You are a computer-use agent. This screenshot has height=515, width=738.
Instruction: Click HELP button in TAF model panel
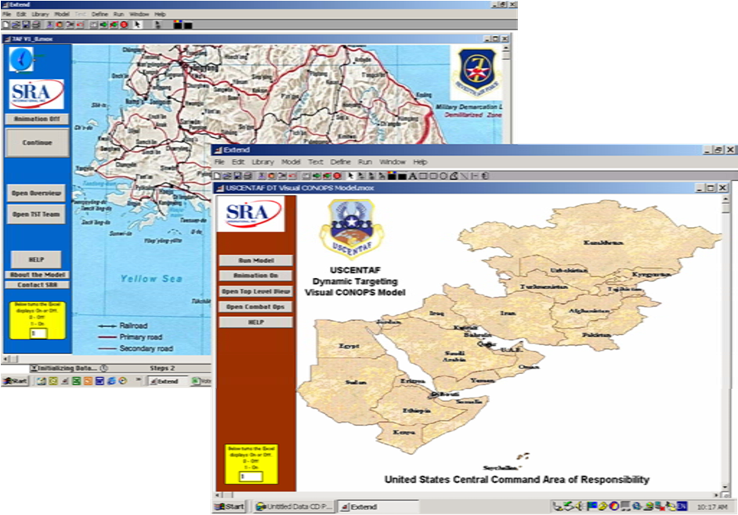click(36, 260)
